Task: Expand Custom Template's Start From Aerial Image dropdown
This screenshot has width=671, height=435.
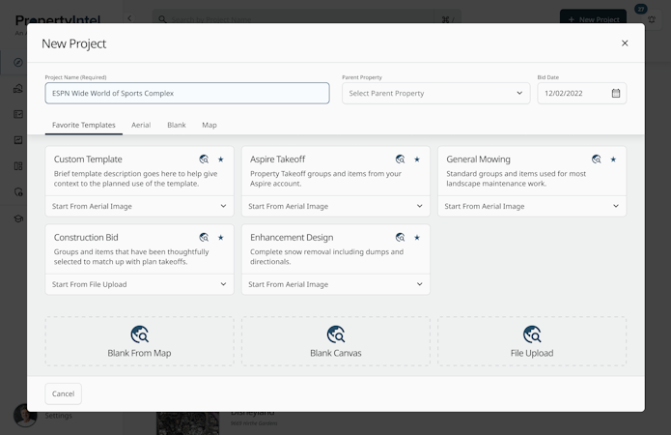Action: 139,206
